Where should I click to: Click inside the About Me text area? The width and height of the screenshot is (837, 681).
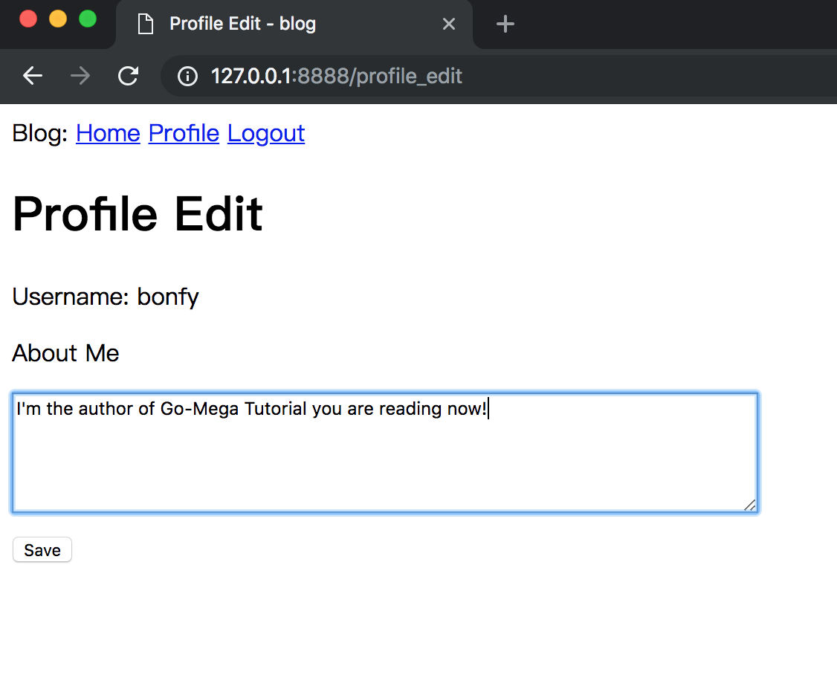click(384, 454)
